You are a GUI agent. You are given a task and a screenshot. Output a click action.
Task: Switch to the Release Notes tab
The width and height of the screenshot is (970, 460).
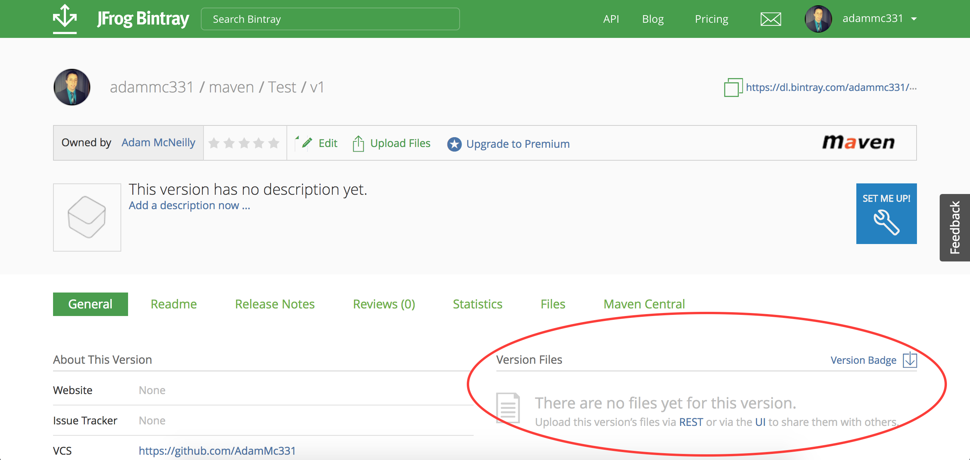[x=275, y=304]
